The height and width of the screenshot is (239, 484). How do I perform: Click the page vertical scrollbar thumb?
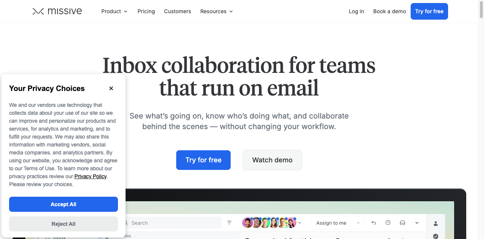coord(481,9)
